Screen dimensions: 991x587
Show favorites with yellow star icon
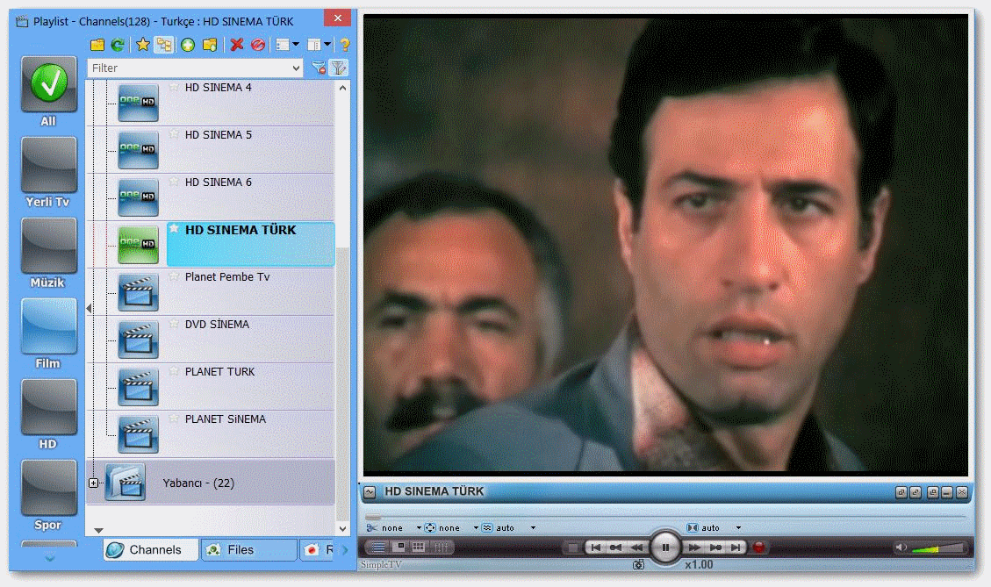(x=143, y=45)
